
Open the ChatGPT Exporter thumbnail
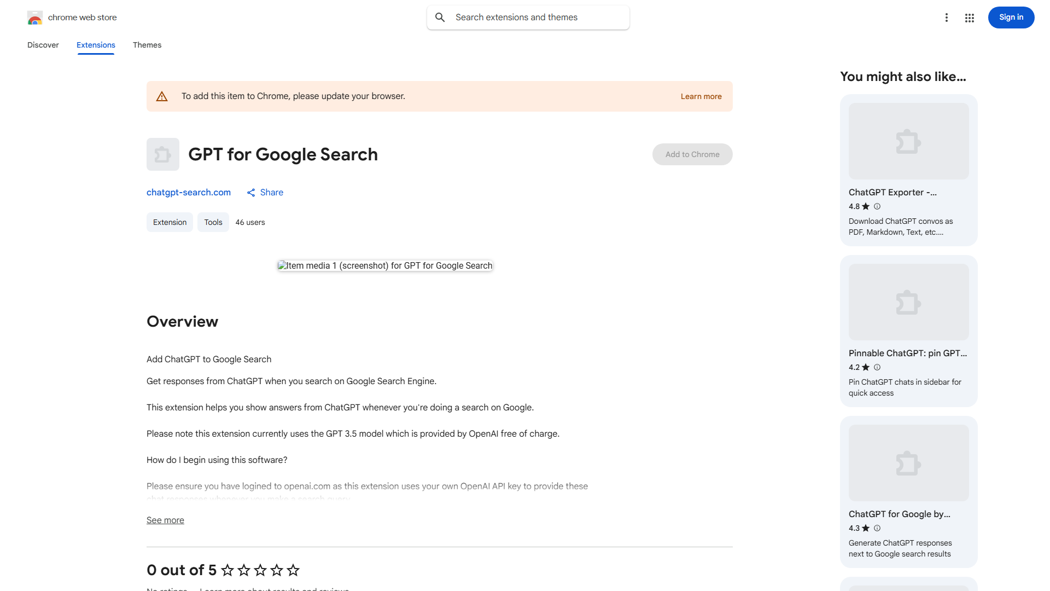pos(908,141)
